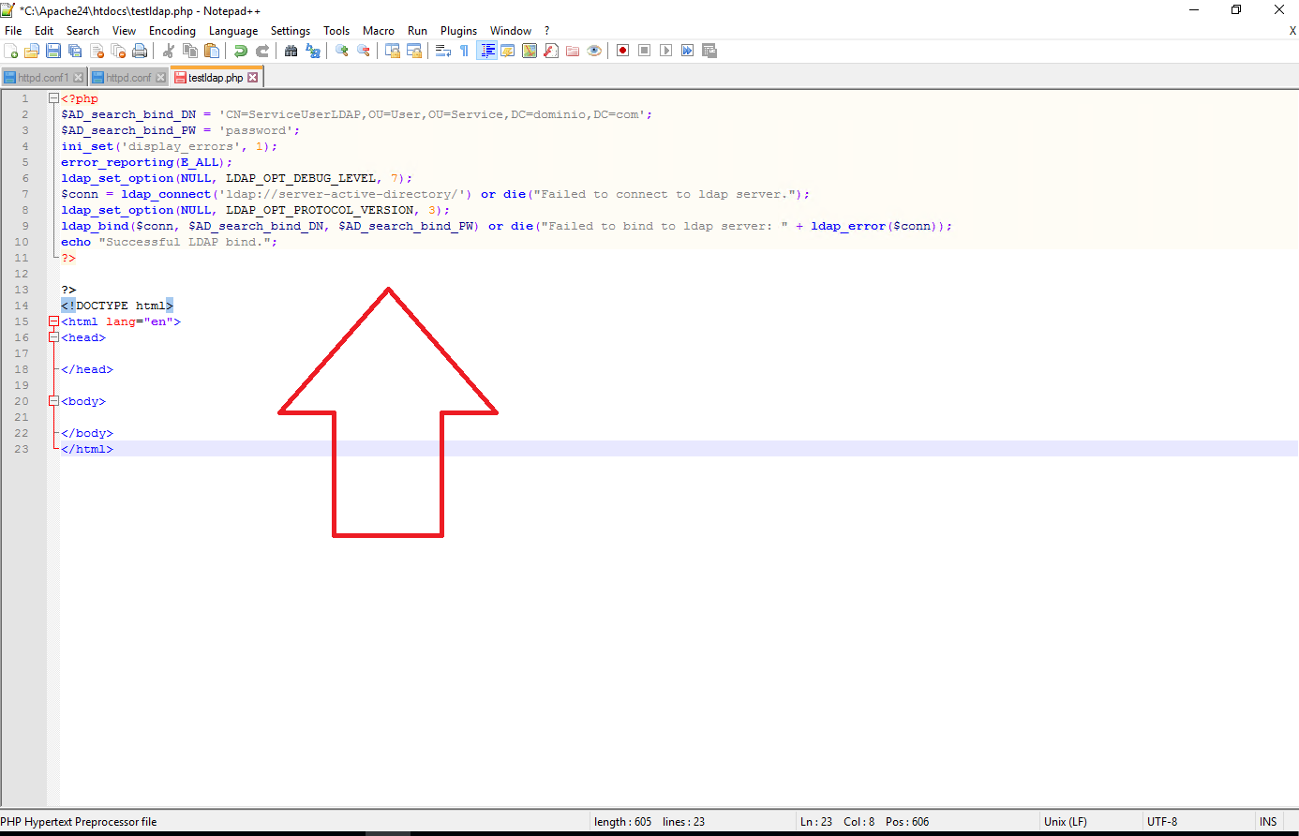Click the Zoom In magnifier icon
The height and width of the screenshot is (836, 1299).
342,51
